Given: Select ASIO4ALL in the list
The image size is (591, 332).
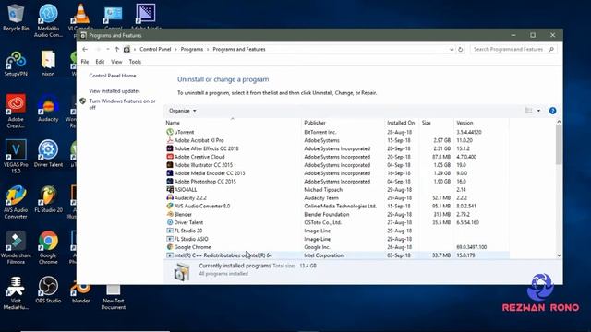Looking at the screenshot, I should click(337, 190).
